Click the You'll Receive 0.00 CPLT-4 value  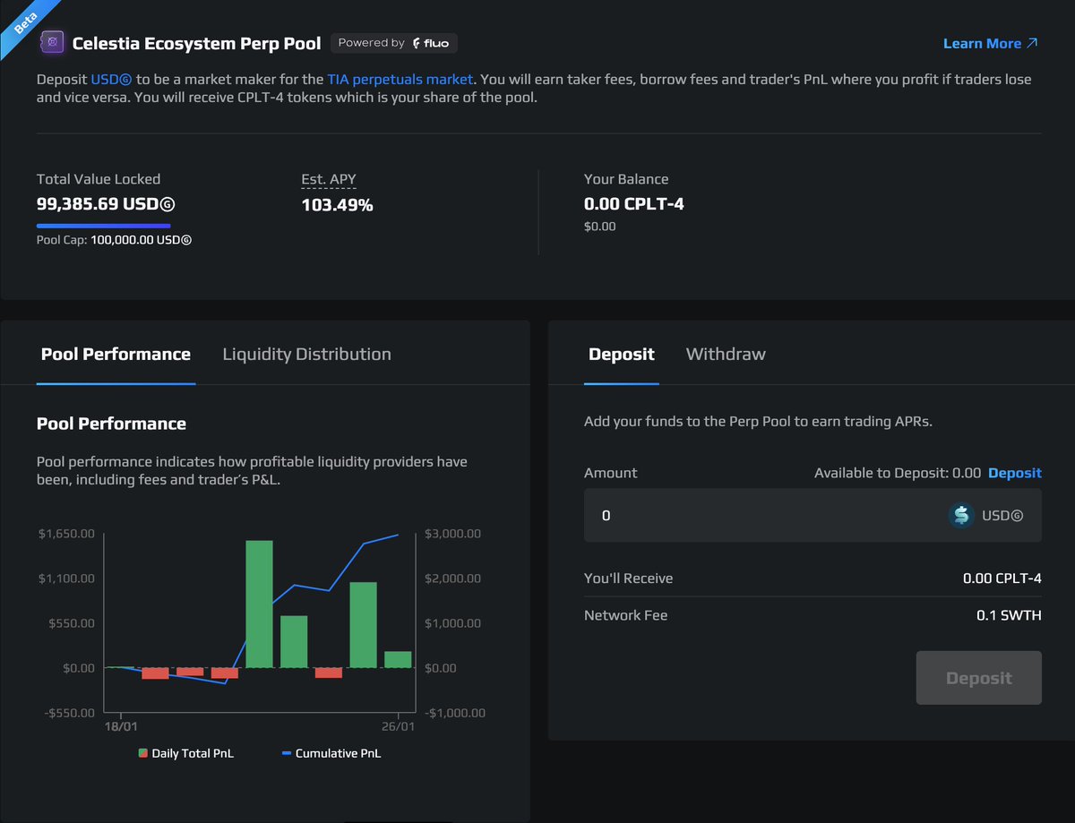pyautogui.click(x=1002, y=579)
